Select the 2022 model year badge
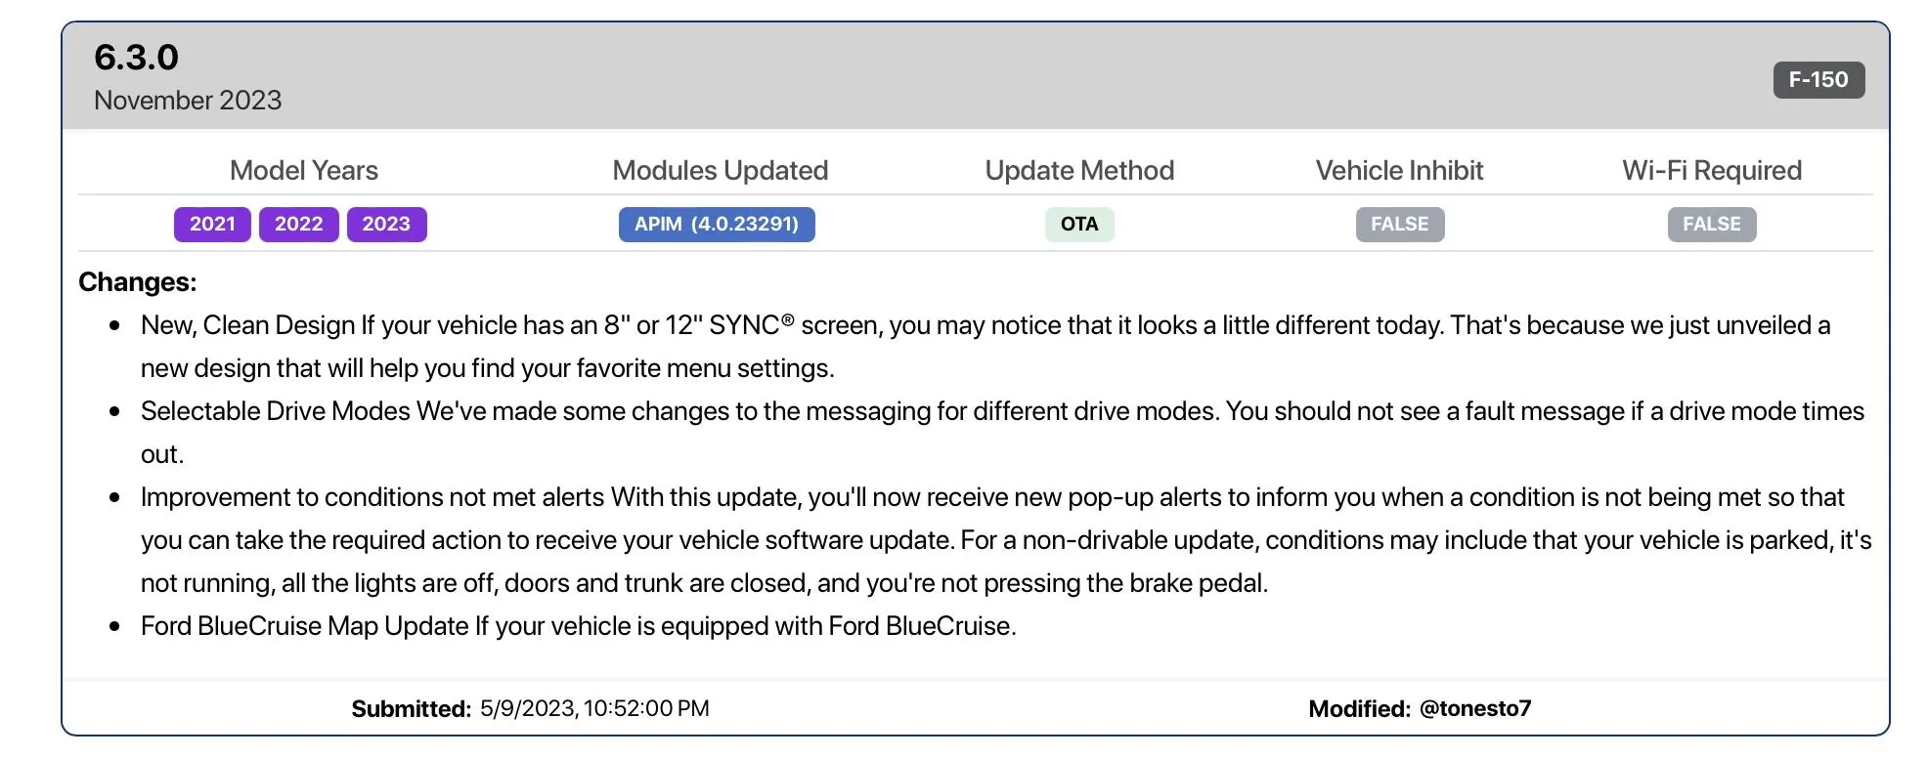Screen dimensions: 1927x758 point(298,224)
